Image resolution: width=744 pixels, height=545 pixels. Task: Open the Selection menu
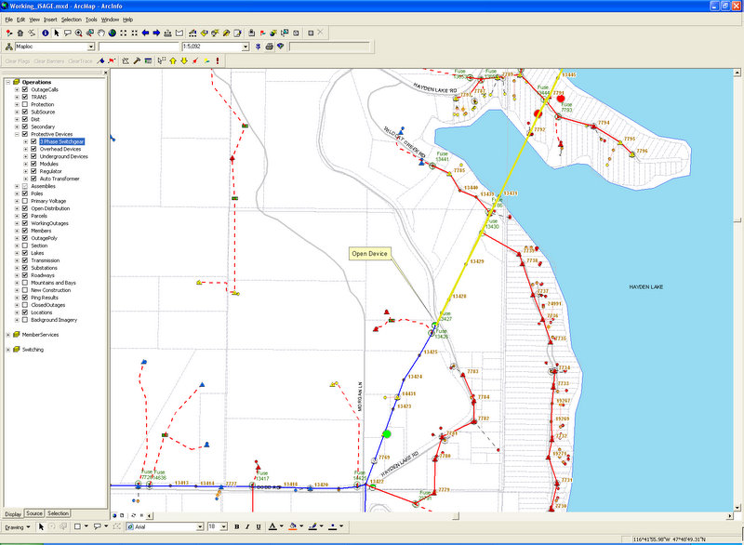tap(72, 19)
